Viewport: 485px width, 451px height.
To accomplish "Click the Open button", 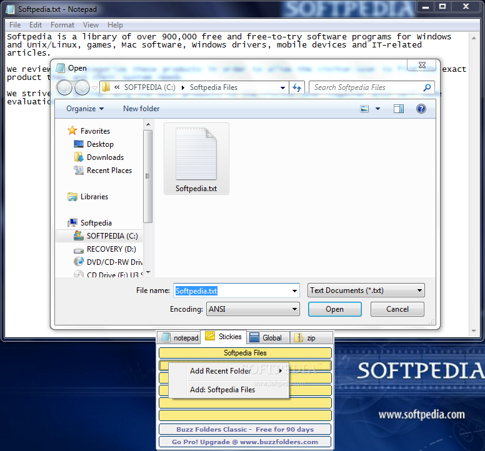I will point(334,309).
